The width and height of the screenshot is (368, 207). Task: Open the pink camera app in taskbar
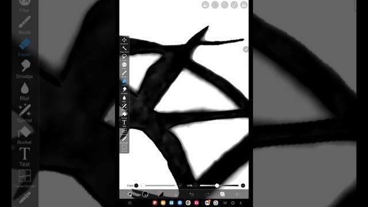point(197,203)
